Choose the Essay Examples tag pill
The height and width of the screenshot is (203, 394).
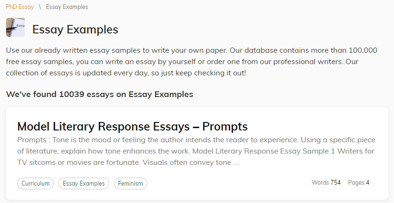pyautogui.click(x=84, y=183)
